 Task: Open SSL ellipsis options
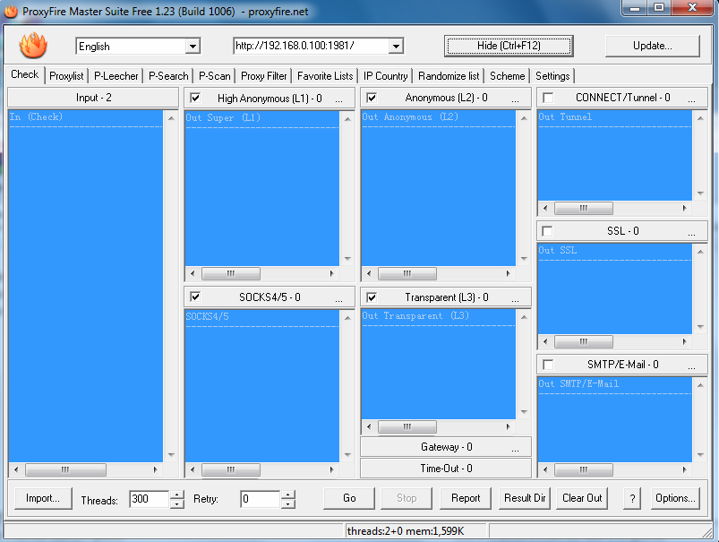click(691, 232)
